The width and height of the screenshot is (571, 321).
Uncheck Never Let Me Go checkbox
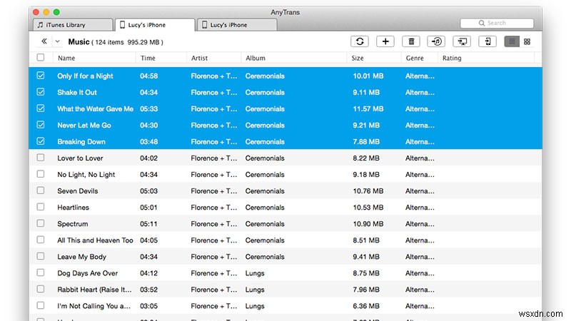41,124
